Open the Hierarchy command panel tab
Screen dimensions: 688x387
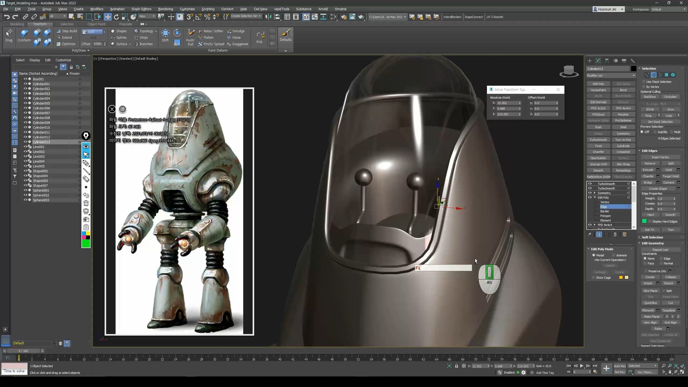[607, 61]
